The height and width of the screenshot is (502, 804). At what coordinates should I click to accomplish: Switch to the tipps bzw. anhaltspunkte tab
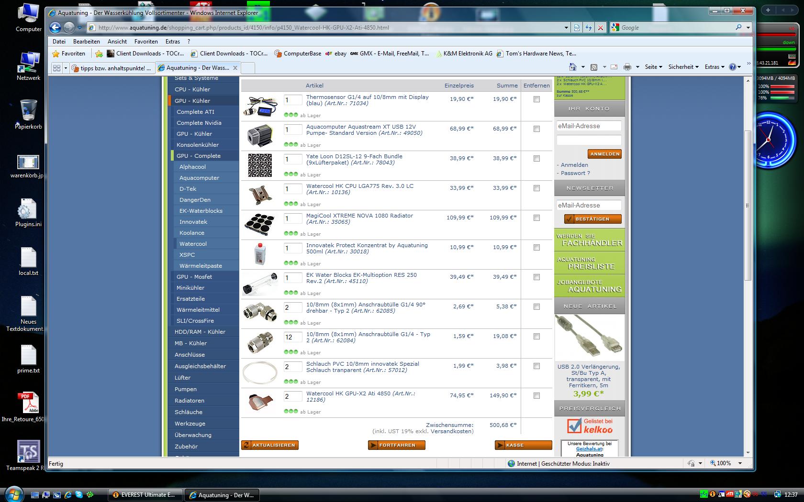[x=113, y=68]
